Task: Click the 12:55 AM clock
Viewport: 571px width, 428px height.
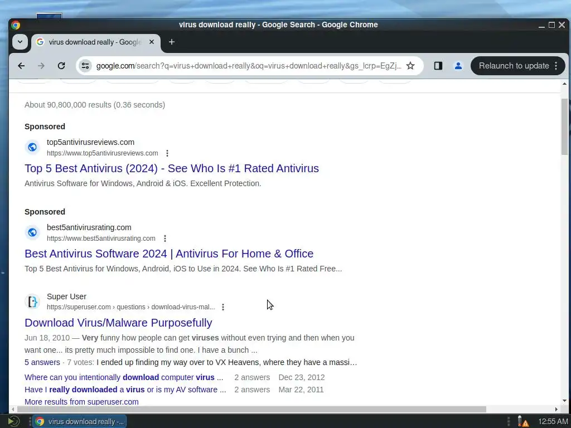Action: 553,421
